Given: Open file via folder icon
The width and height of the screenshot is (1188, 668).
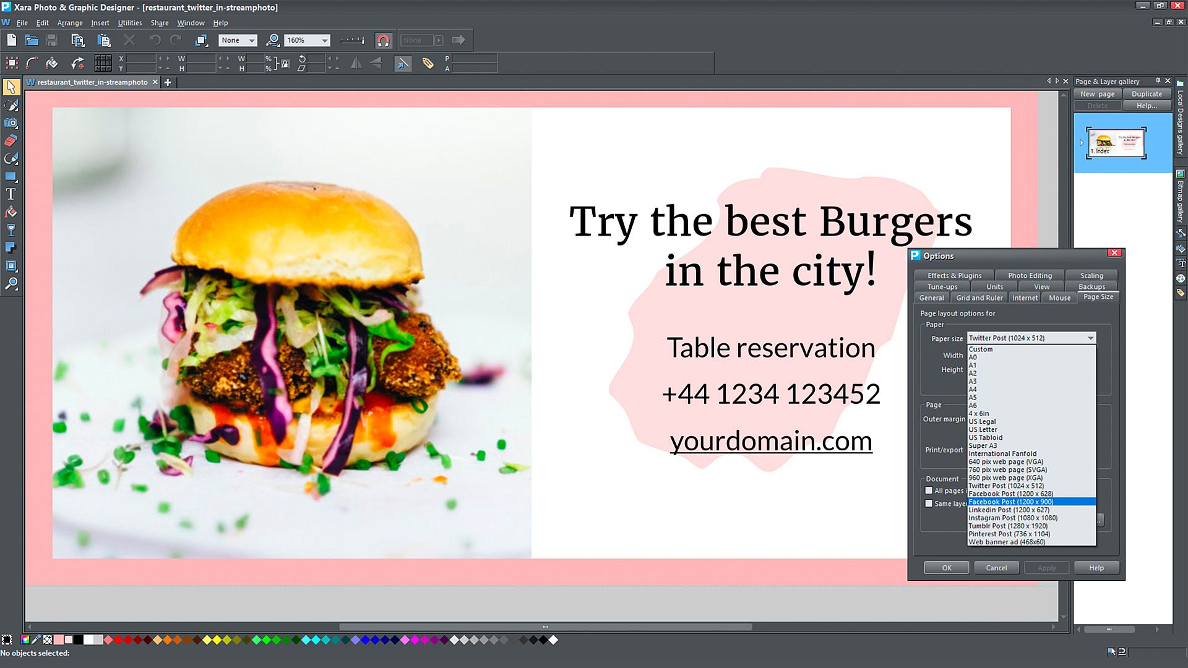Looking at the screenshot, I should coord(32,41).
